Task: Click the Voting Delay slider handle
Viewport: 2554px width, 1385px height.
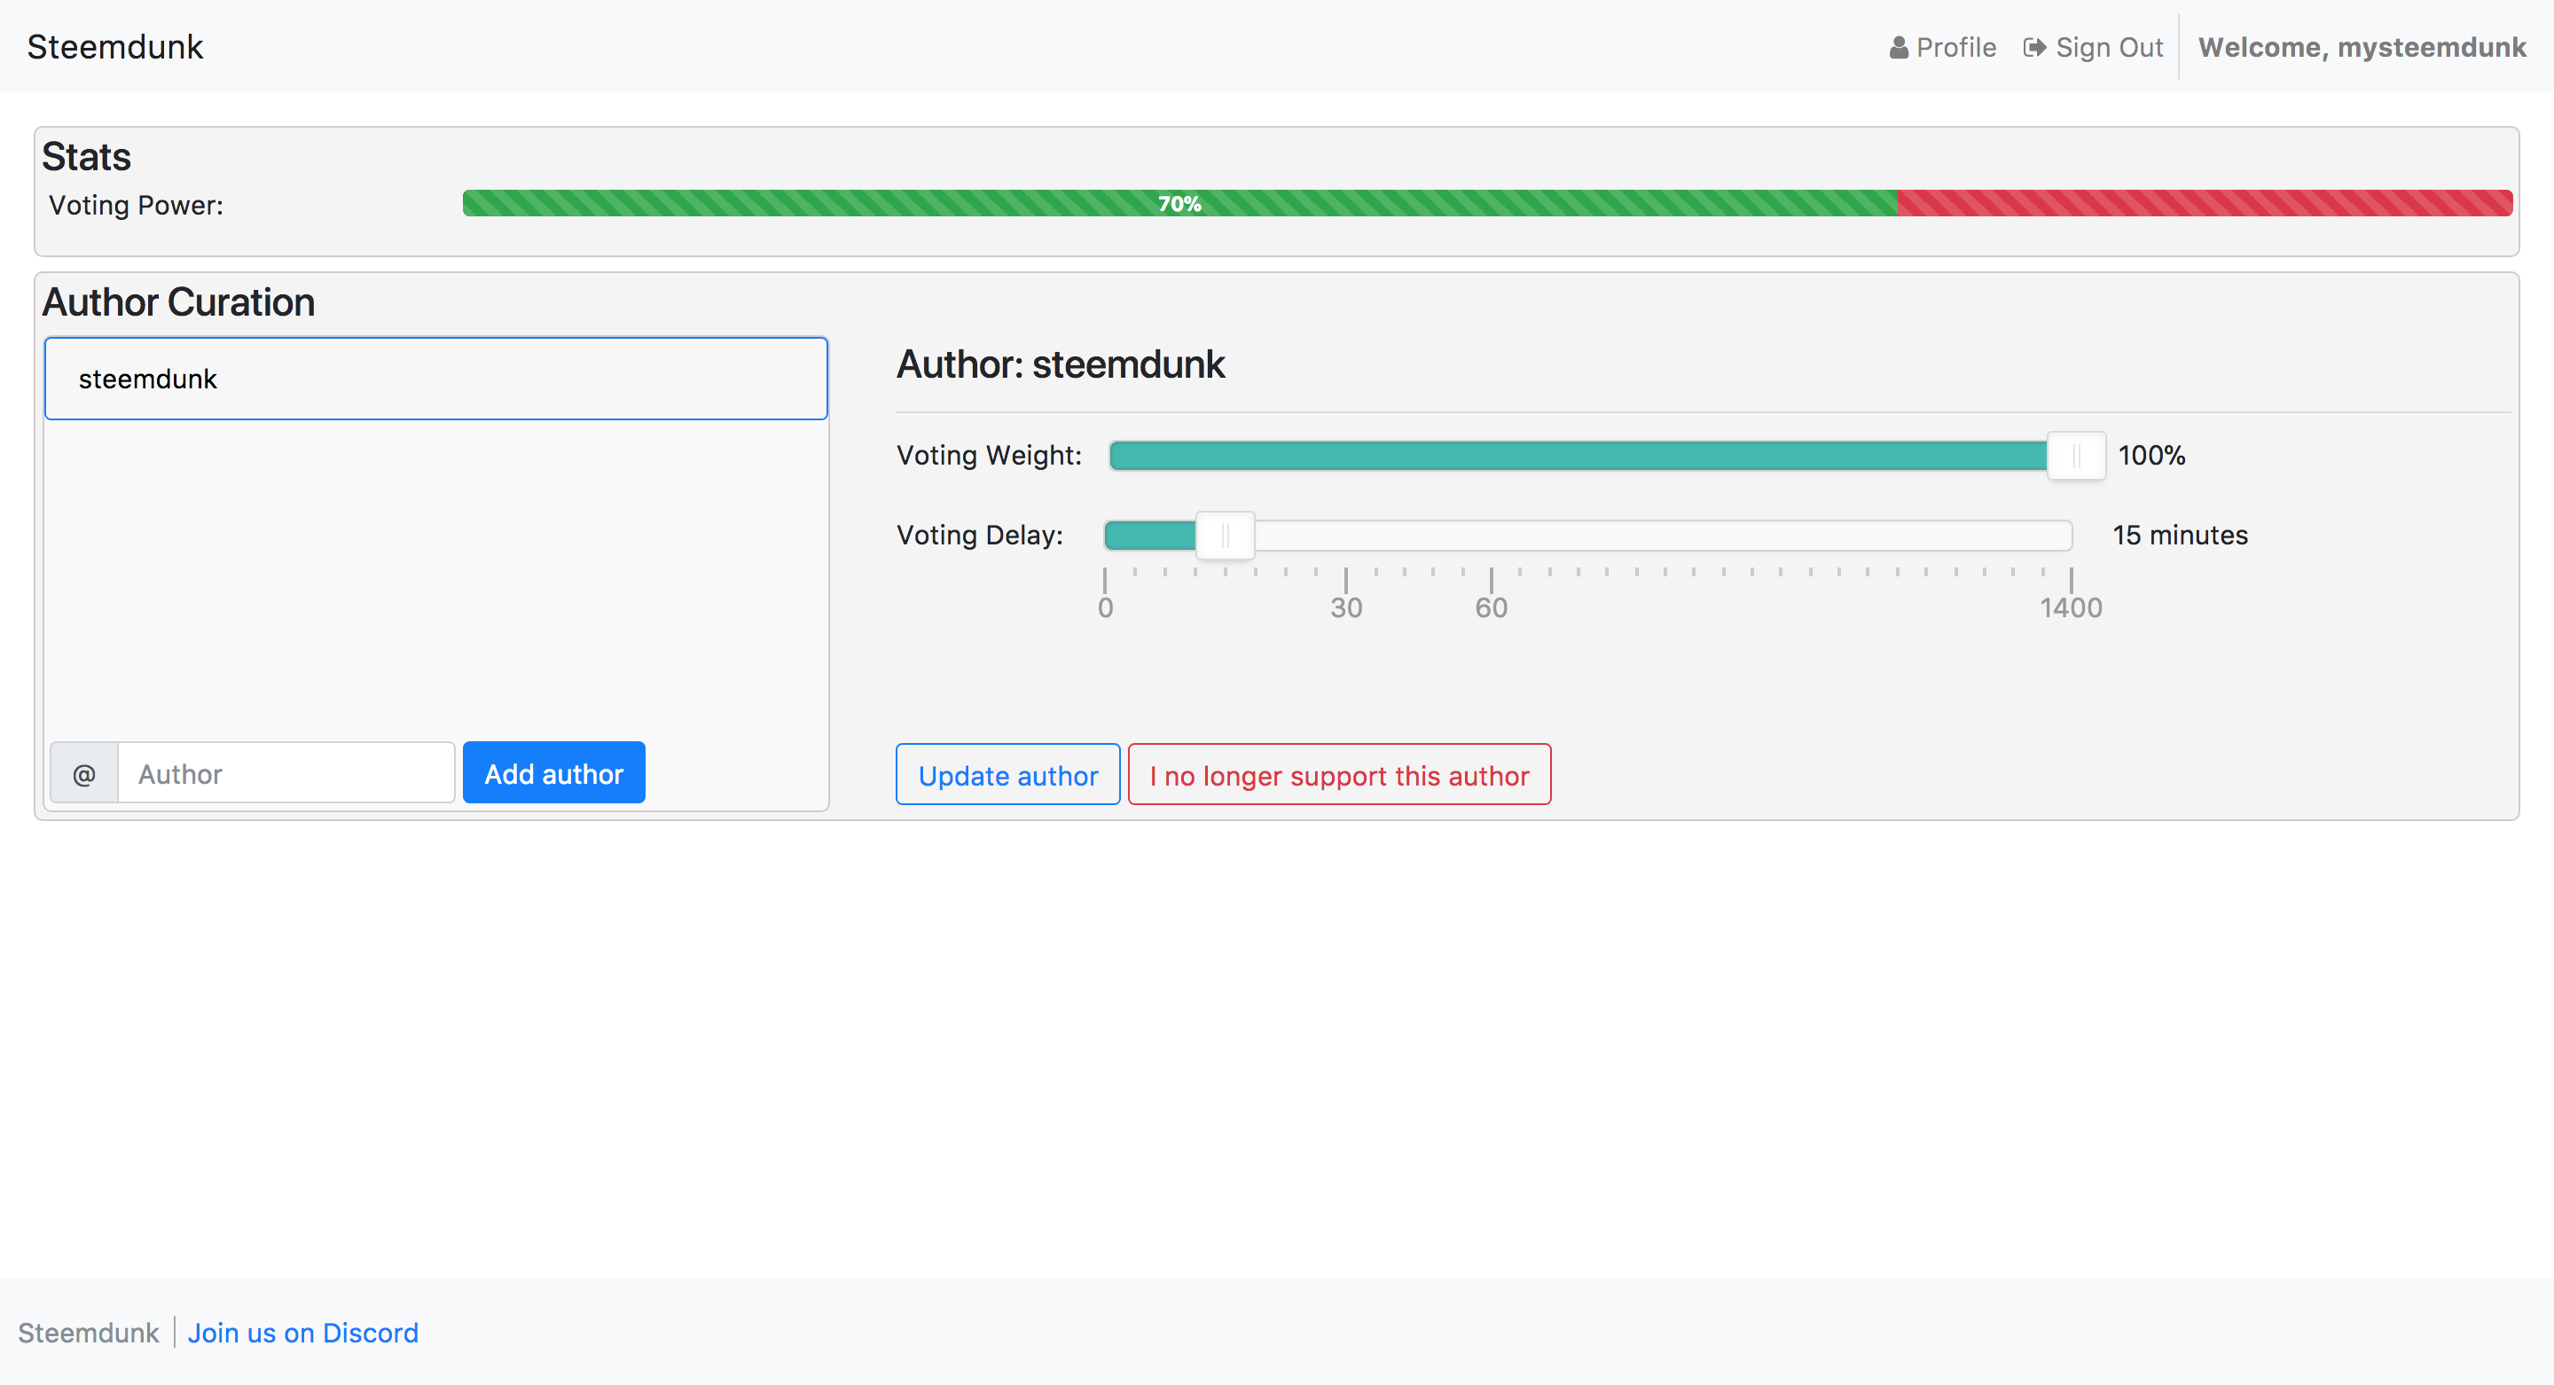Action: (1226, 536)
